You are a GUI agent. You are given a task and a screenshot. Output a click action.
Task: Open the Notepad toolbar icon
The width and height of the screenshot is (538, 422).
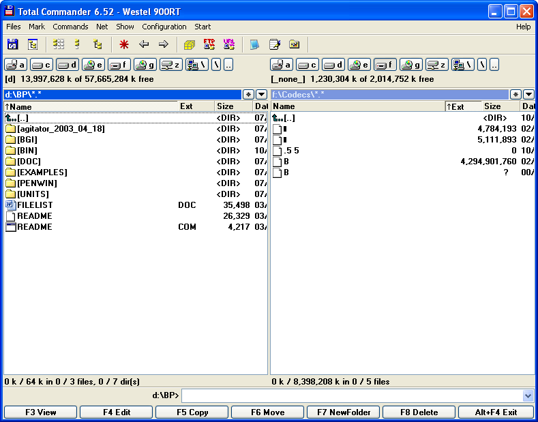[275, 44]
